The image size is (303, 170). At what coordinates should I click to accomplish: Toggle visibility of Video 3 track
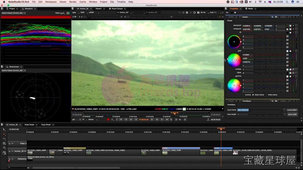click(12, 144)
